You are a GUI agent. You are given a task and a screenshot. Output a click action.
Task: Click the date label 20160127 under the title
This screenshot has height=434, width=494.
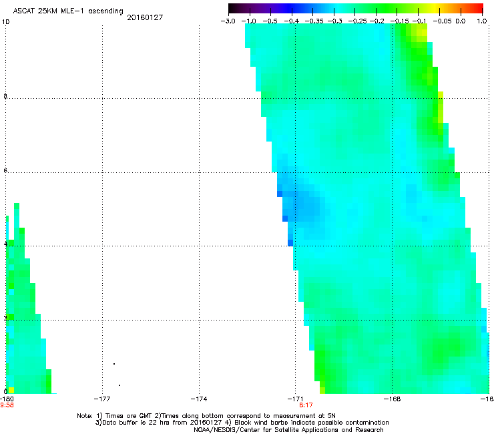[145, 17]
